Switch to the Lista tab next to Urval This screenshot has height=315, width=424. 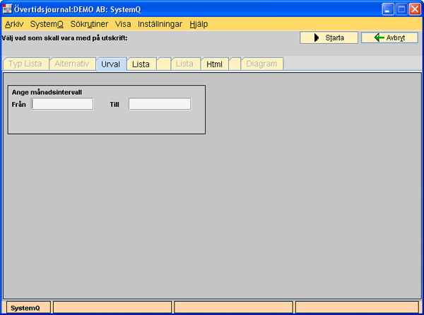coord(141,64)
